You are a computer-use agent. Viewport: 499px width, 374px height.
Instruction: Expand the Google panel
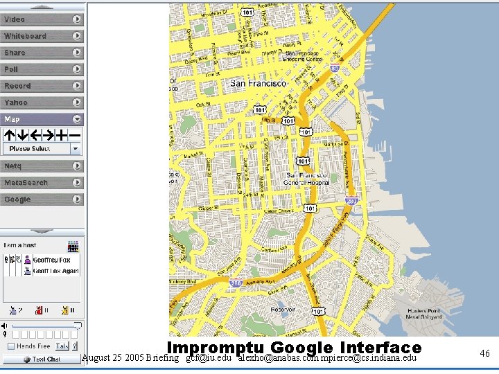tap(42, 199)
